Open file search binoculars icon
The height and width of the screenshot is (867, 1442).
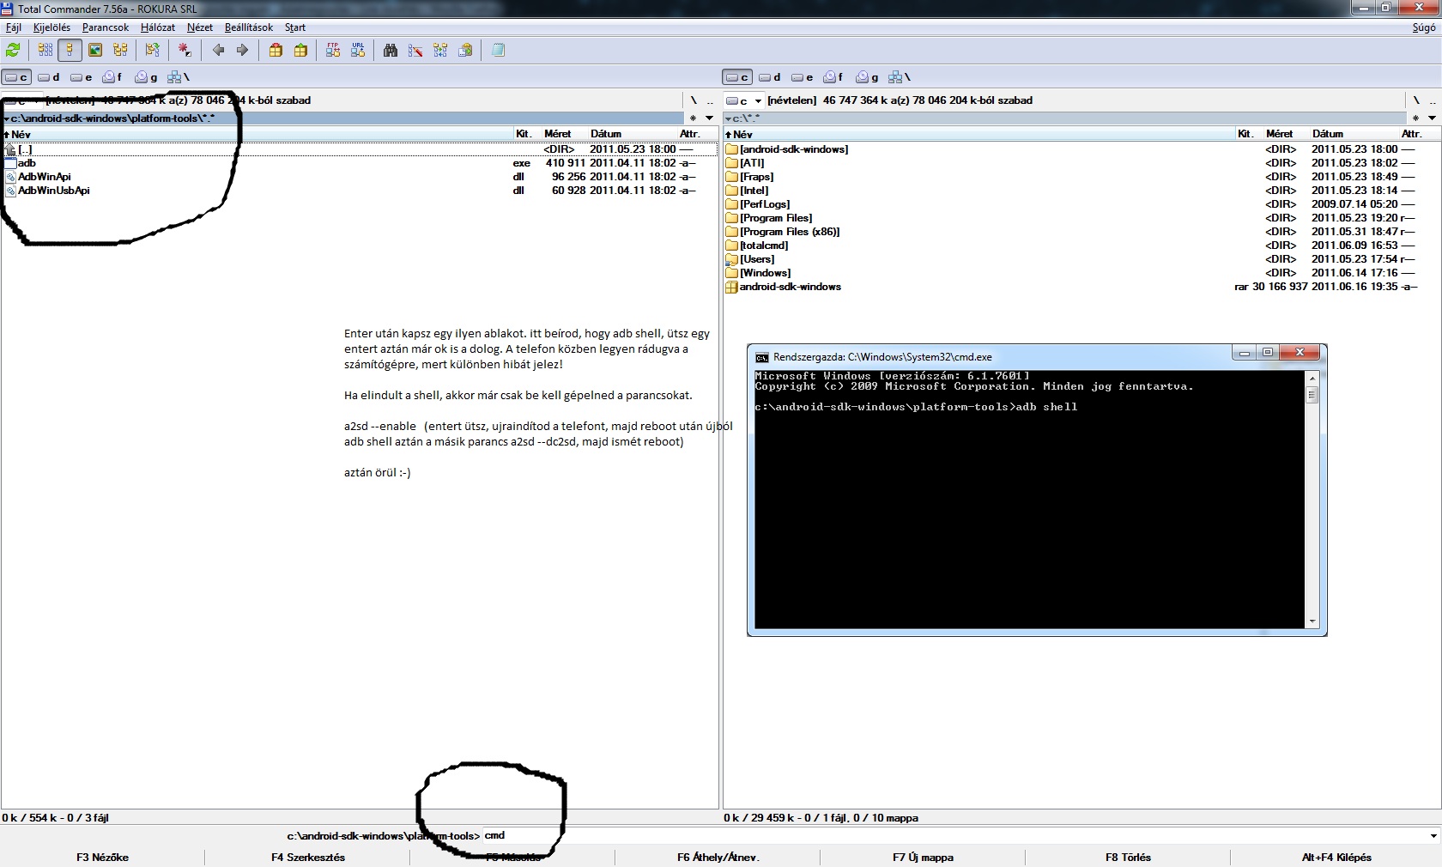click(391, 51)
